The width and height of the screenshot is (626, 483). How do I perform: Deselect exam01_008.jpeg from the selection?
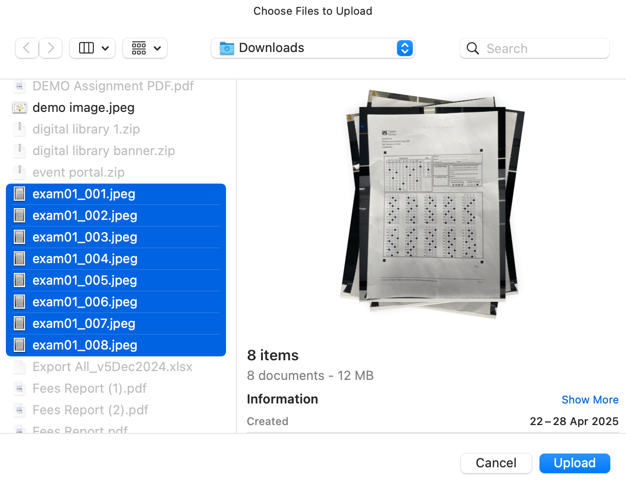point(84,345)
